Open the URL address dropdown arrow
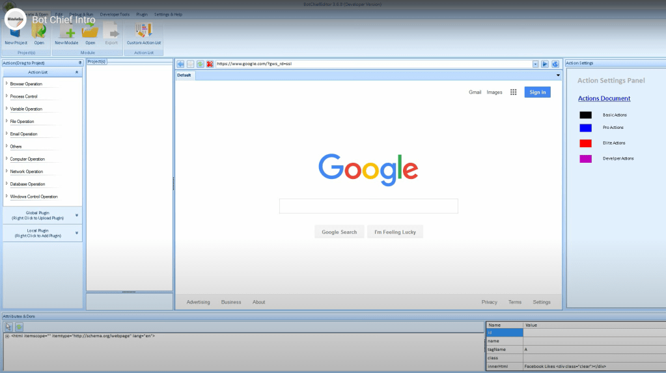The image size is (666, 373). (x=535, y=64)
